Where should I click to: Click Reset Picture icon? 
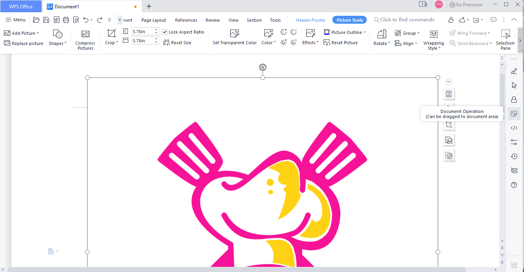pyautogui.click(x=327, y=43)
